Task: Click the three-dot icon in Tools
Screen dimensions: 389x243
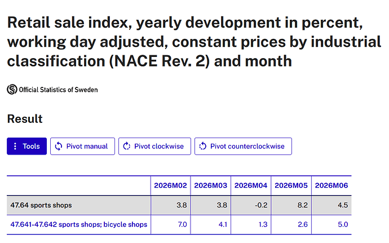Action: click(x=15, y=146)
